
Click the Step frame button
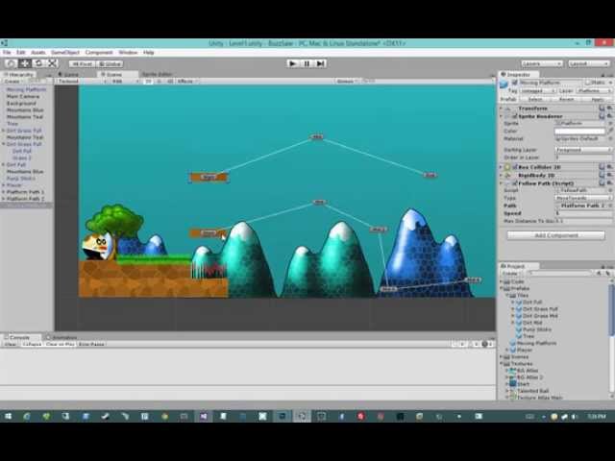(320, 63)
